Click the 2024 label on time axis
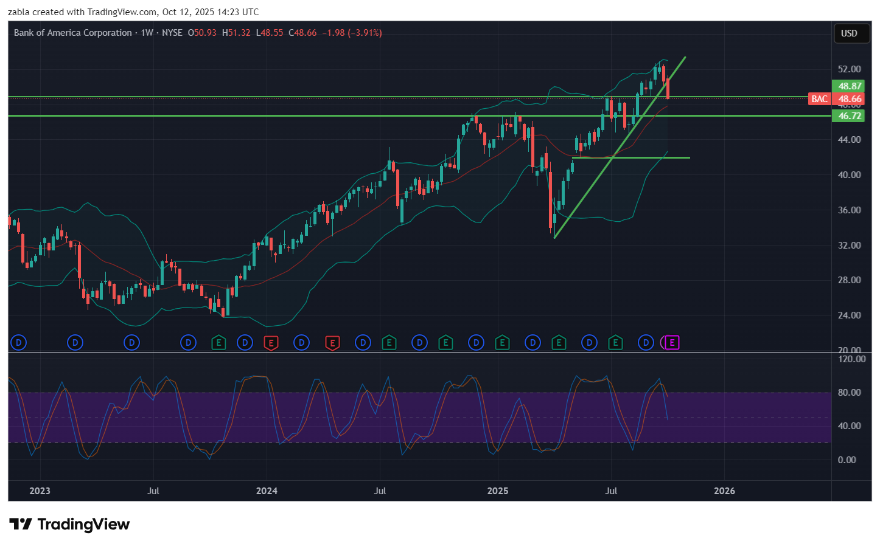880x547 pixels. coord(267,491)
